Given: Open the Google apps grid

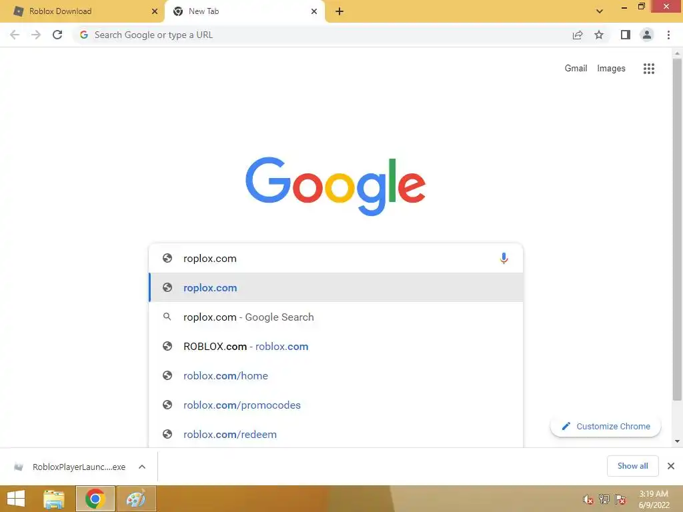Looking at the screenshot, I should (648, 69).
